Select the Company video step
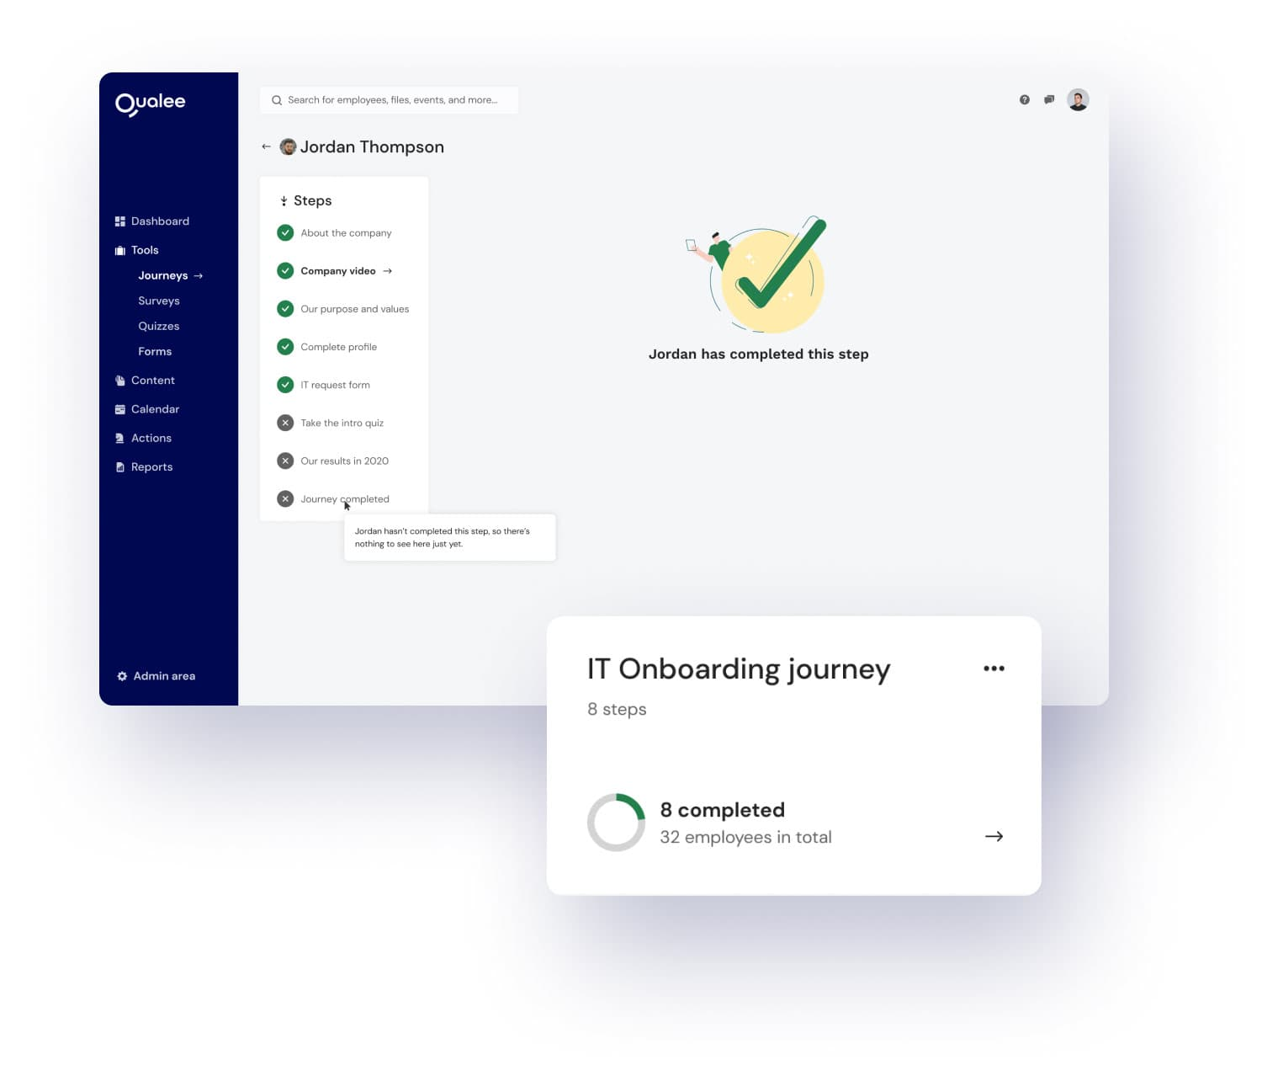The width and height of the screenshot is (1262, 1076). click(x=338, y=271)
